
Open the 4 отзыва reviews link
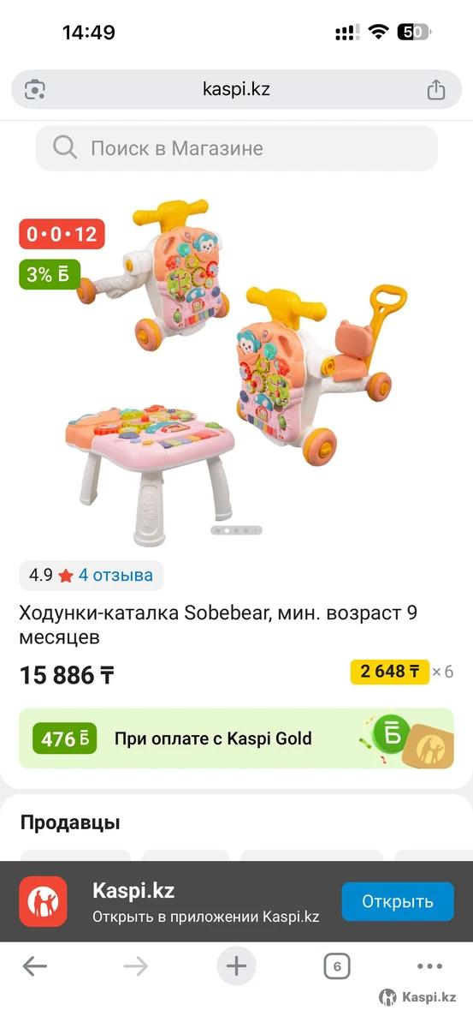(x=115, y=576)
